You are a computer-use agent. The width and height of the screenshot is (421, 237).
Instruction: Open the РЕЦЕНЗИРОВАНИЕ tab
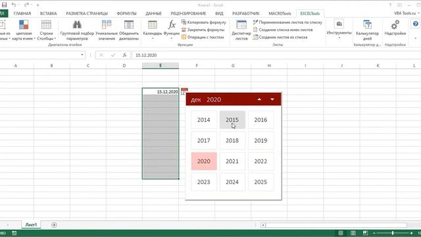188,13
